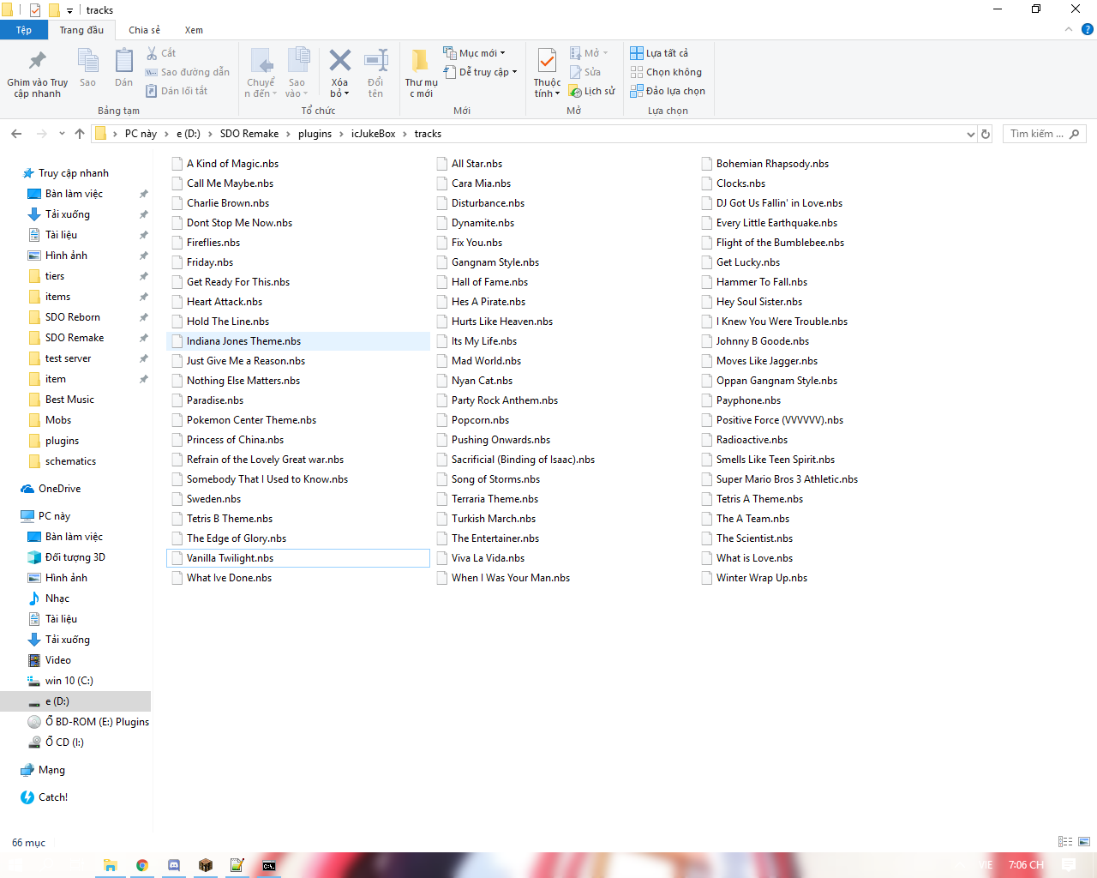
Task: Navigate to icJukeBox breadcrumb
Action: click(374, 134)
